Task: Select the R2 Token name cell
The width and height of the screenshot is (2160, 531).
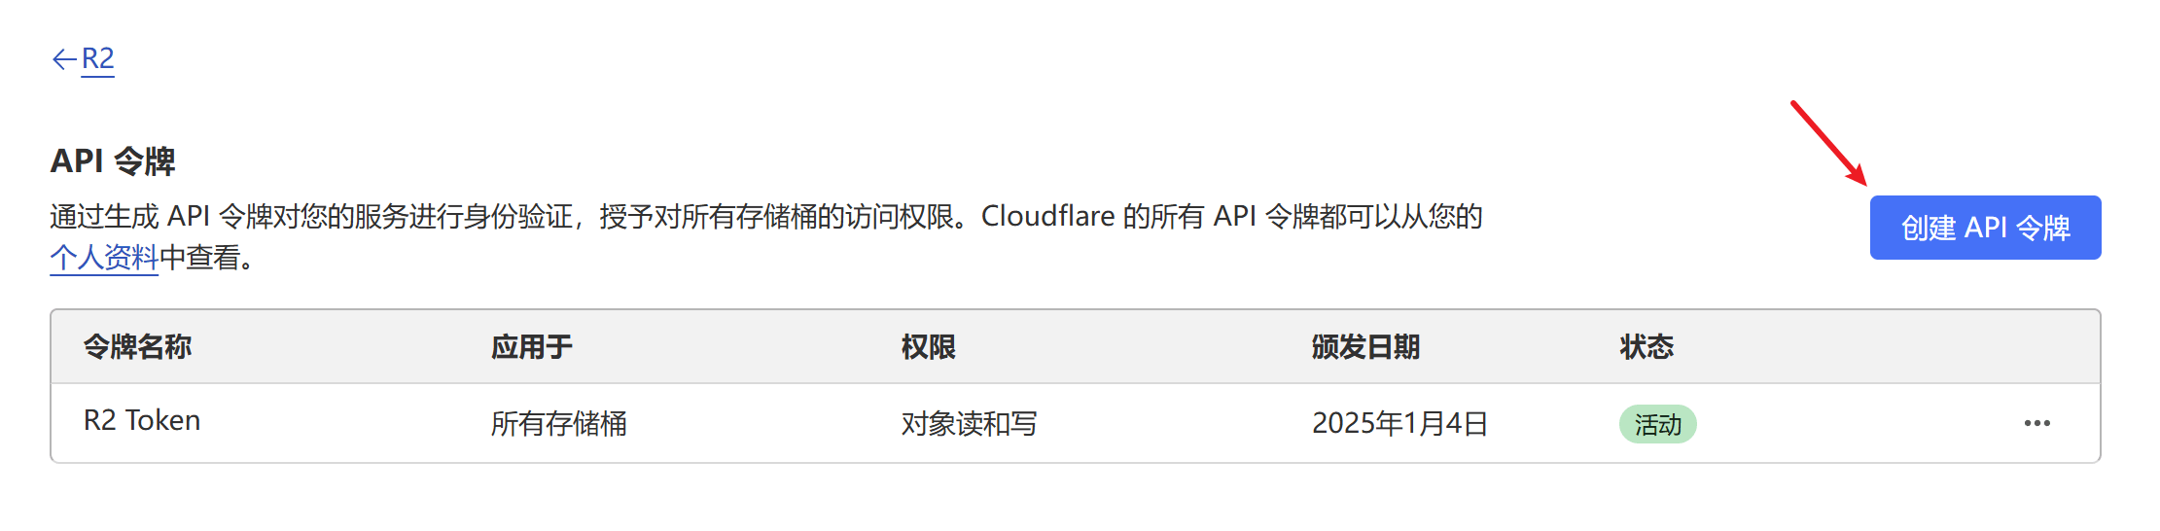Action: point(142,421)
